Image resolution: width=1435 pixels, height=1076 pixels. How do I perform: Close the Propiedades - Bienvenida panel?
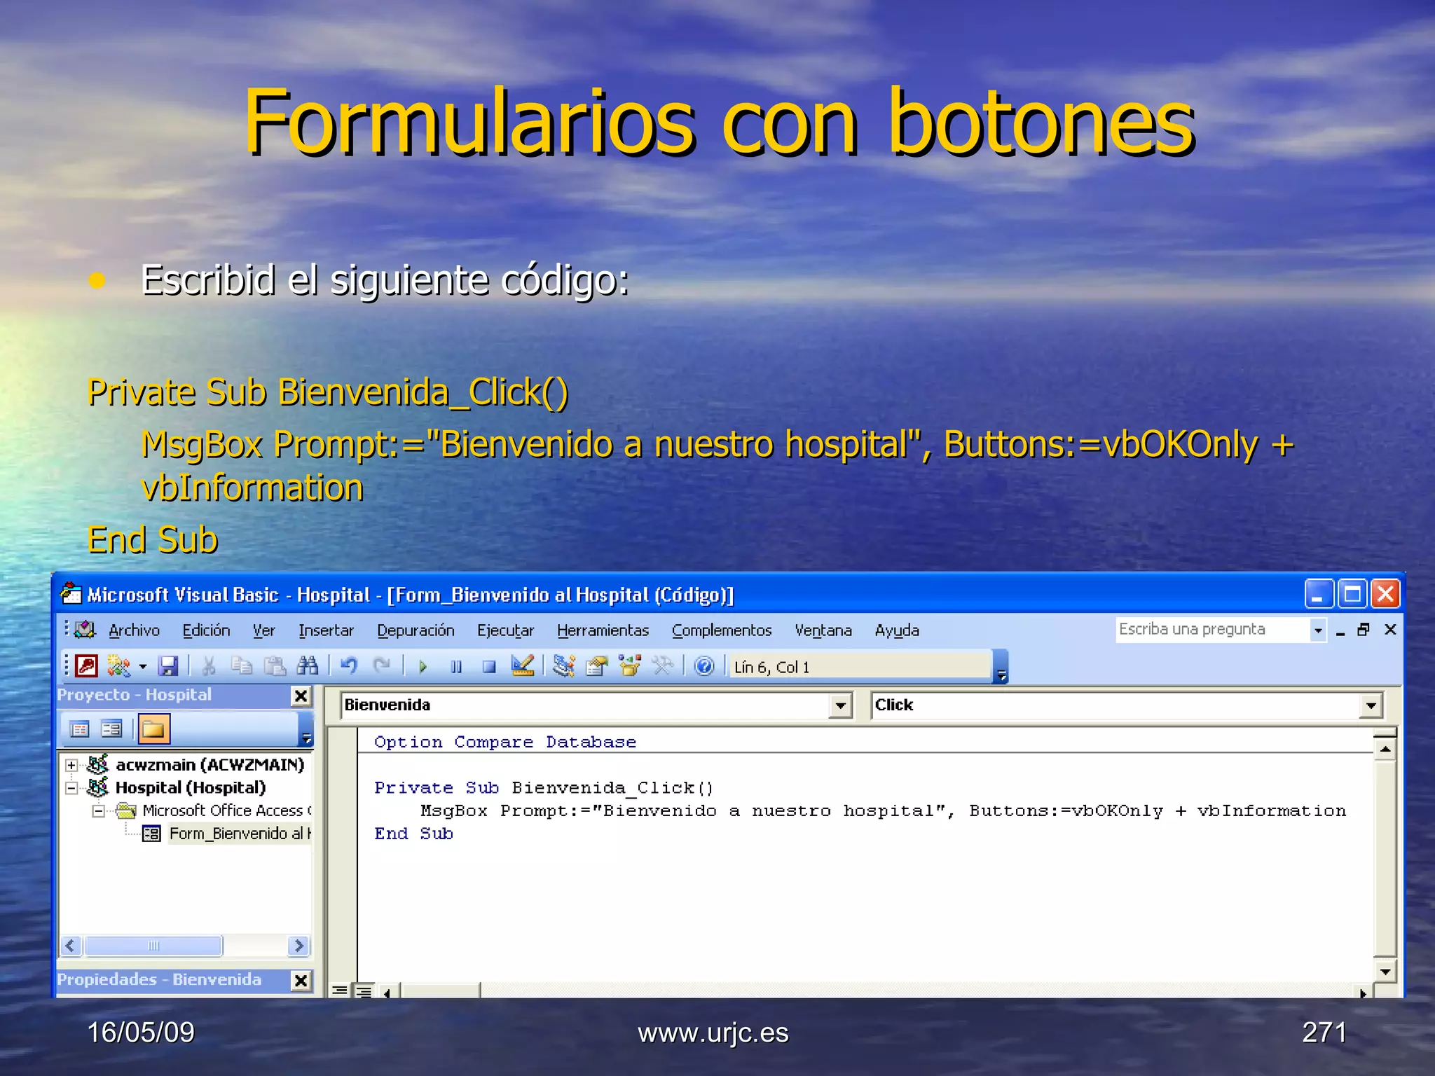click(301, 980)
